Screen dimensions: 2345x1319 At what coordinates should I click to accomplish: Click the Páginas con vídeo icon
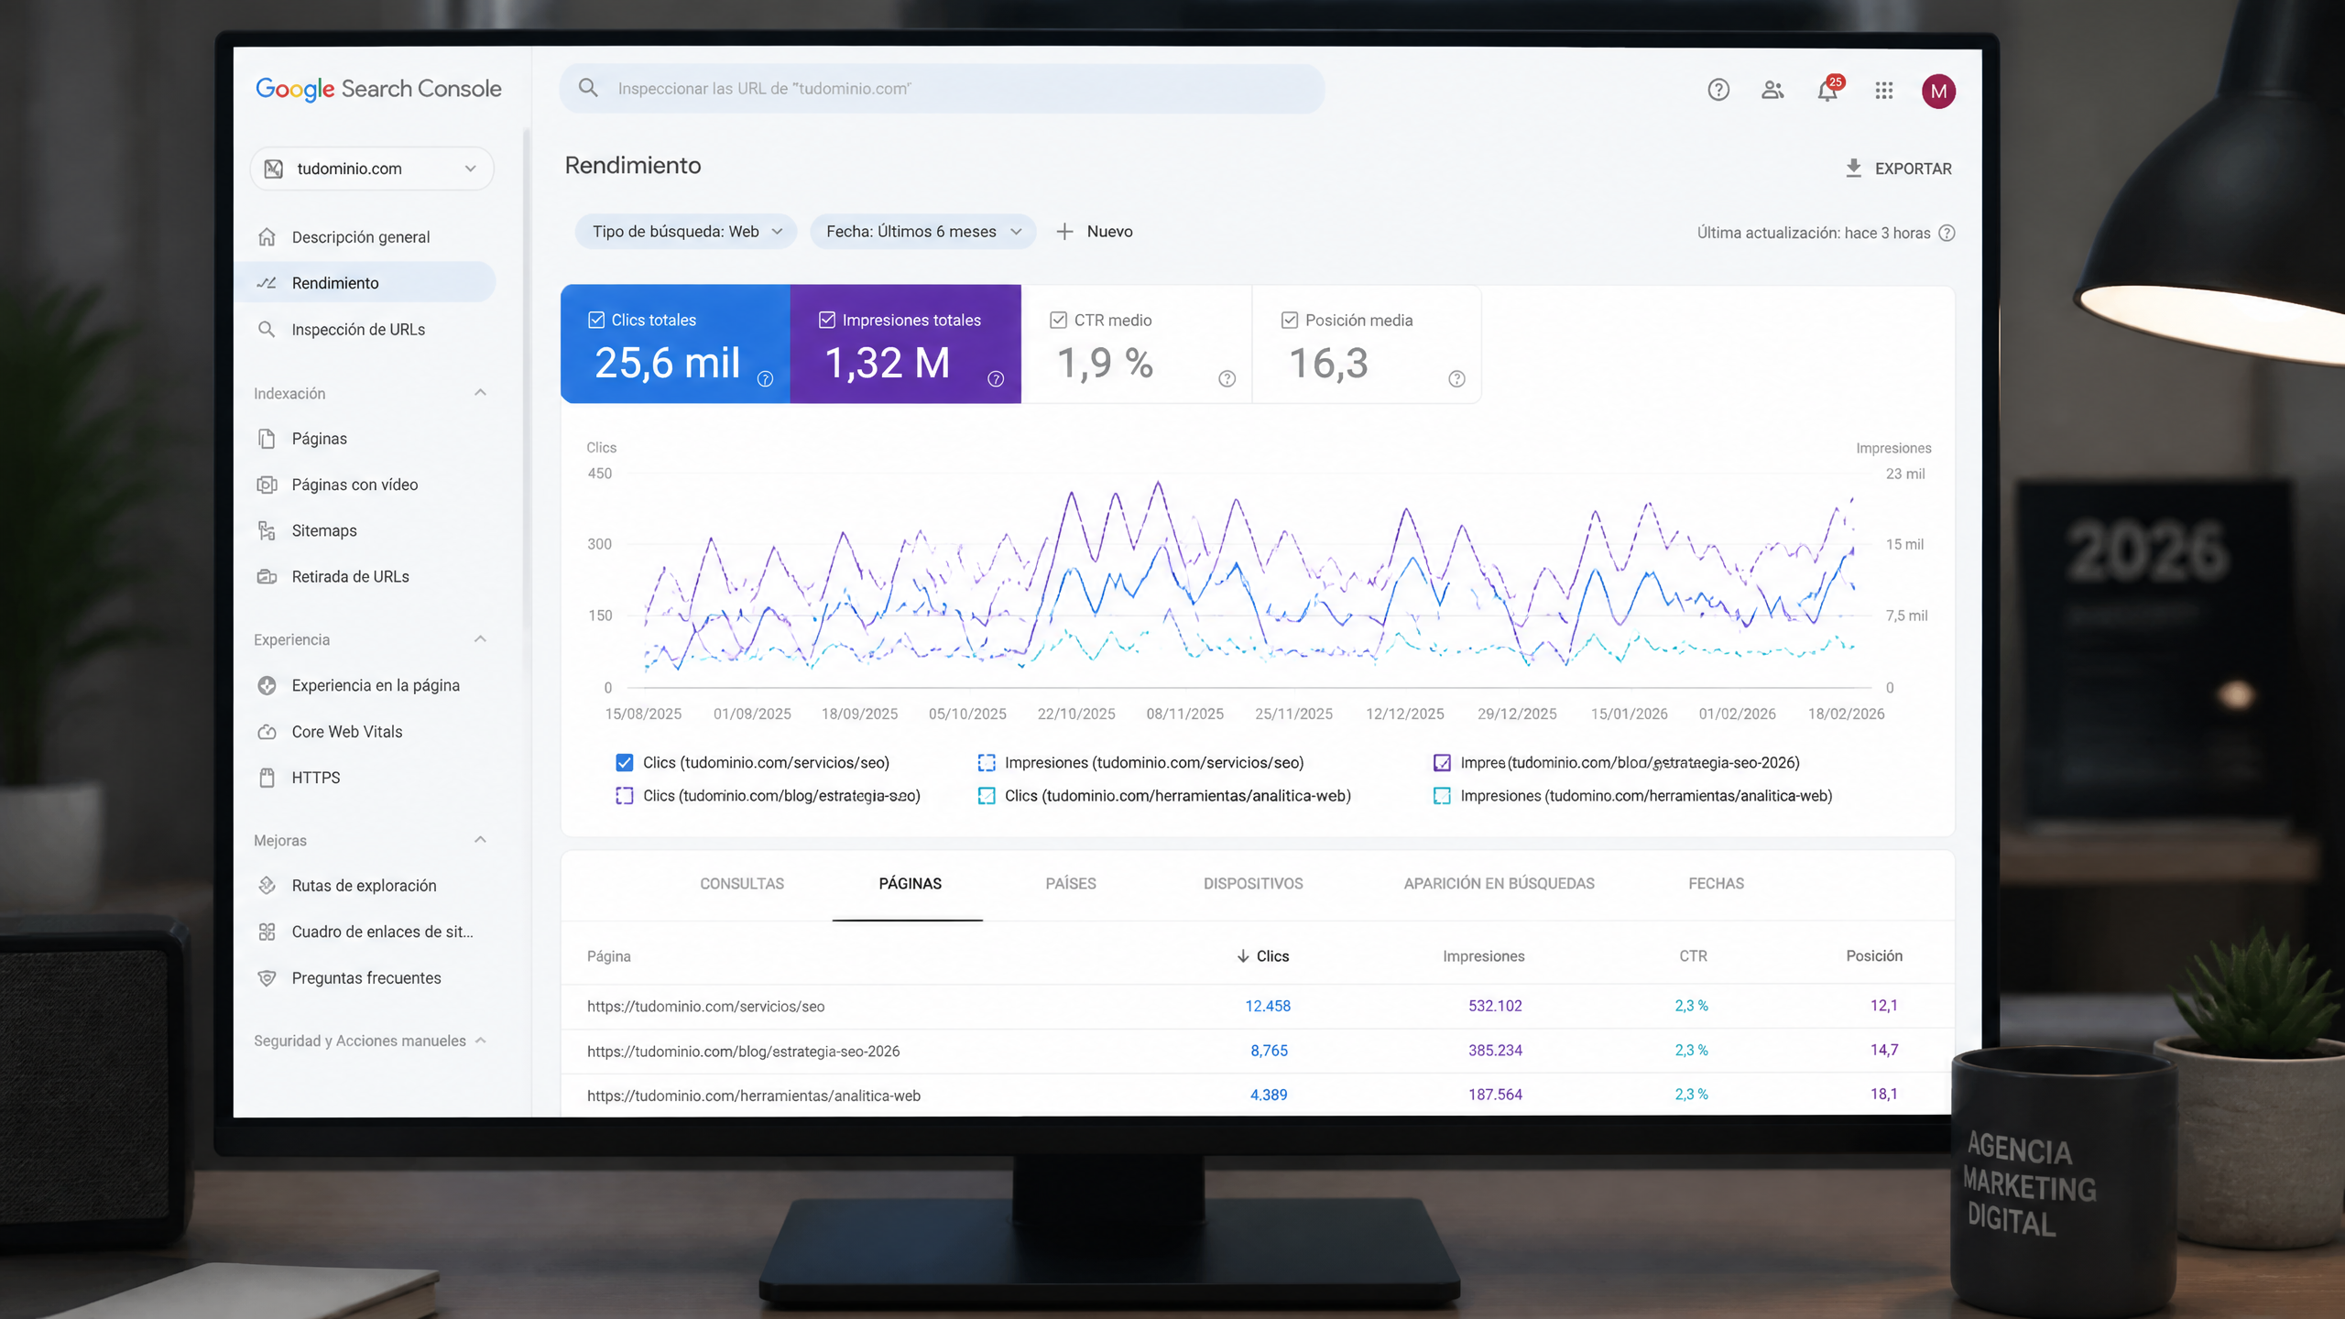267,485
